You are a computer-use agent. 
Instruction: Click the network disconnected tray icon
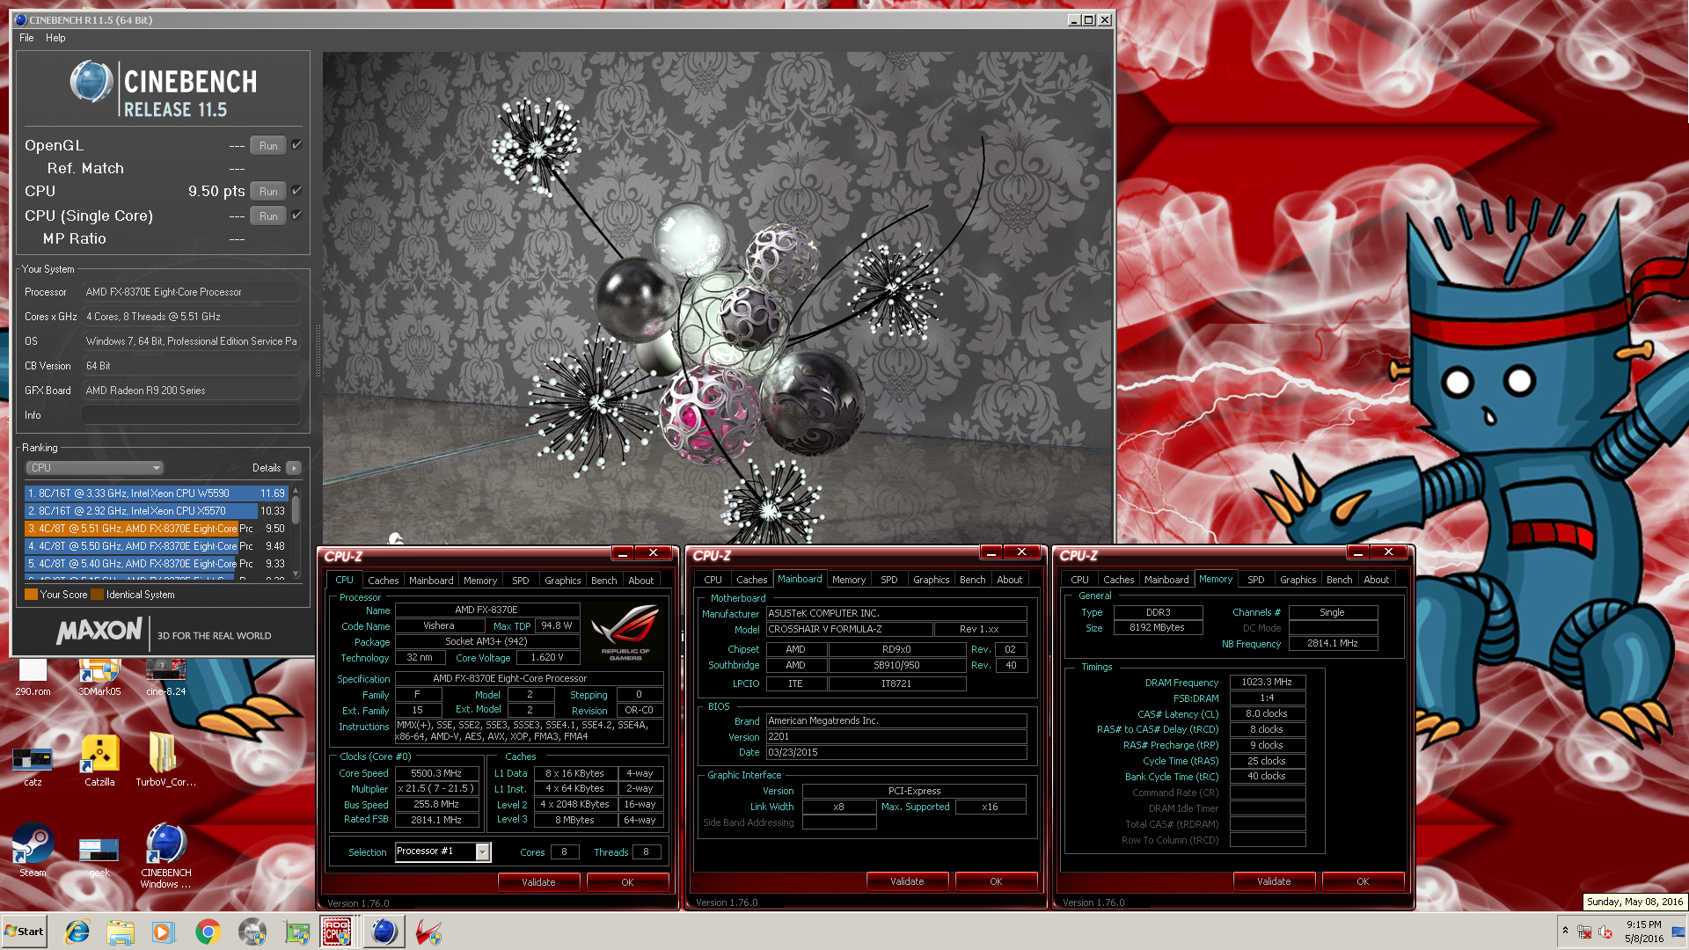[x=1584, y=932]
